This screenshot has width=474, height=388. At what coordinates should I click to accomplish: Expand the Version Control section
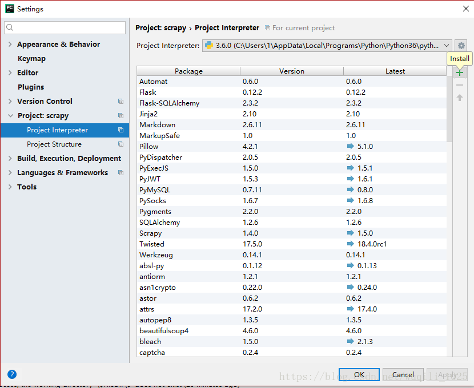(10, 101)
